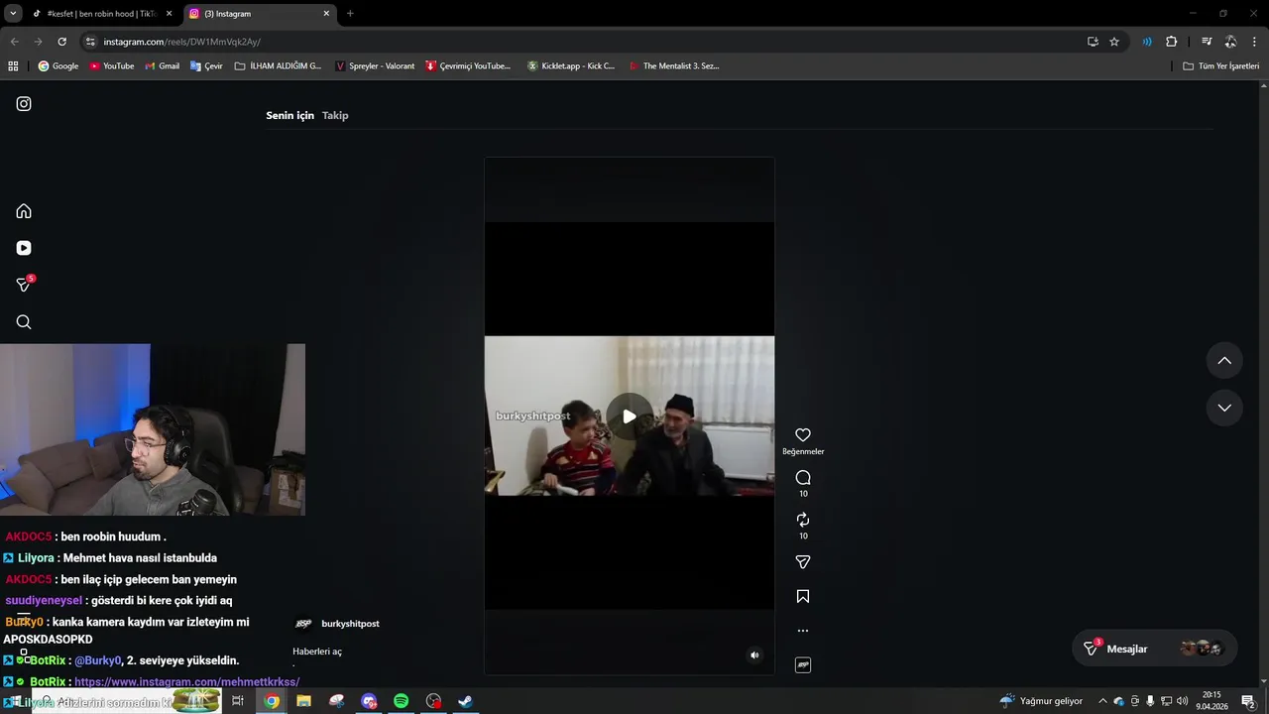1269x714 pixels.
Task: Open the blue sound waves extension
Action: (1147, 42)
